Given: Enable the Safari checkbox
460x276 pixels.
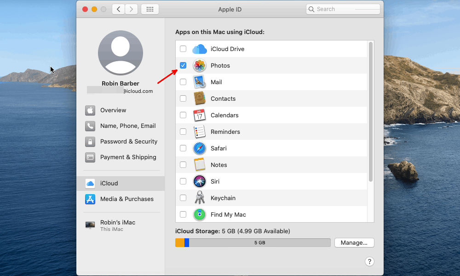Looking at the screenshot, I should coord(183,148).
